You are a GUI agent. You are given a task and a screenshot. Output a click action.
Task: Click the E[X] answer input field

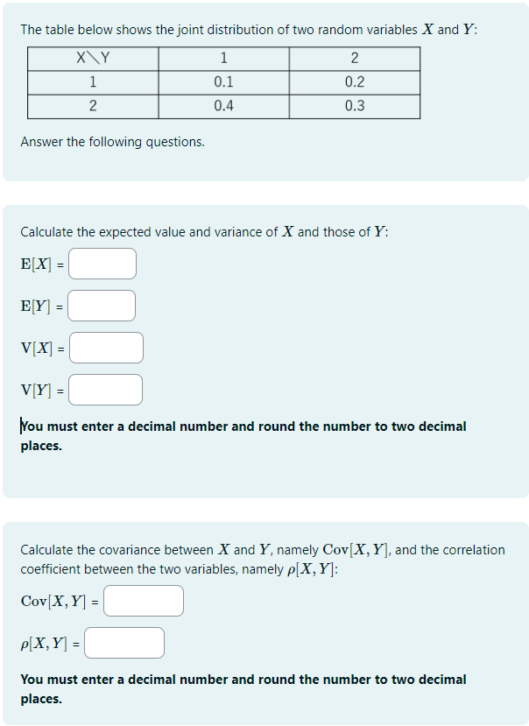tap(102, 263)
